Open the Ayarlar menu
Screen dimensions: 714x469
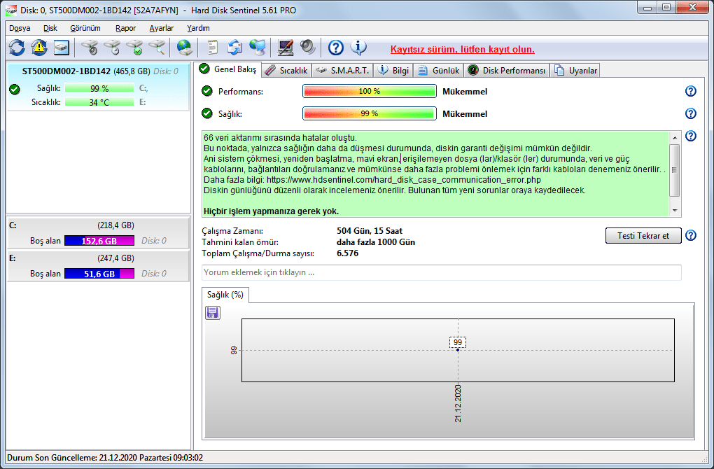(x=161, y=28)
